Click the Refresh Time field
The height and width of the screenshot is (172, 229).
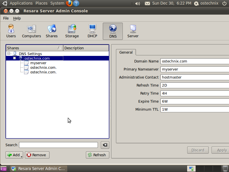tap(195, 85)
